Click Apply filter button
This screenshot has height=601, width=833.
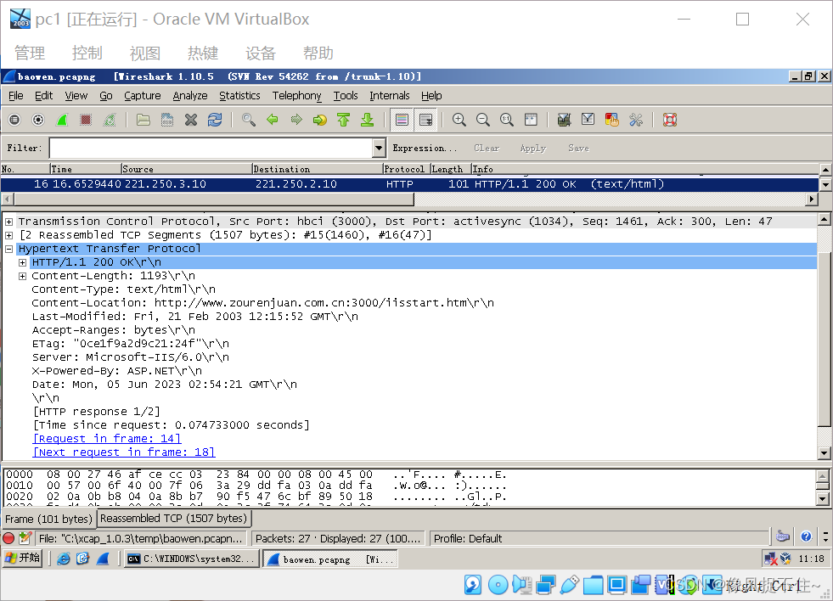(533, 148)
